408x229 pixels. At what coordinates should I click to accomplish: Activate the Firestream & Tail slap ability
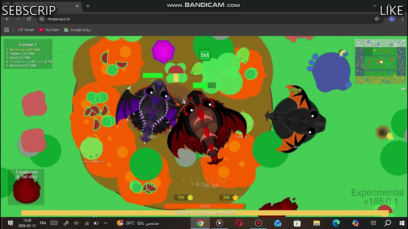point(27,187)
